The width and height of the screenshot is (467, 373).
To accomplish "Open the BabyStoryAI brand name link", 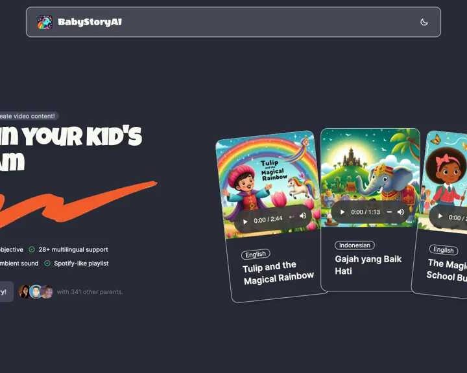I will [x=90, y=22].
